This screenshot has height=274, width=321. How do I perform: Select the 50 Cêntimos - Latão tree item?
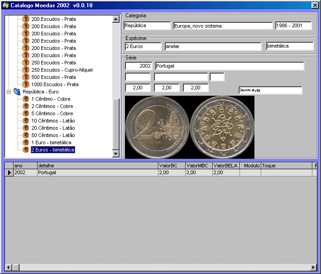click(x=53, y=135)
